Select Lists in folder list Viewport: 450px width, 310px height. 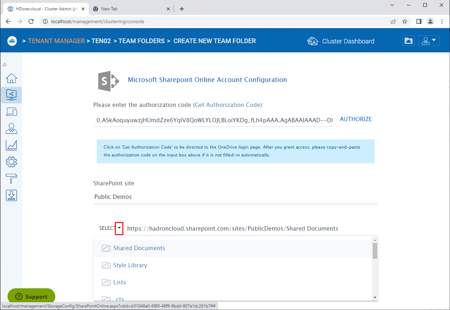pos(232,283)
